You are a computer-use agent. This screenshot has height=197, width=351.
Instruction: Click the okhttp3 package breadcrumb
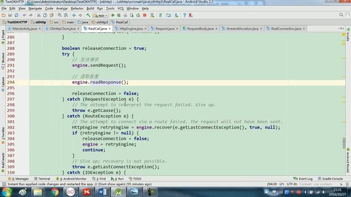[x=100, y=22]
